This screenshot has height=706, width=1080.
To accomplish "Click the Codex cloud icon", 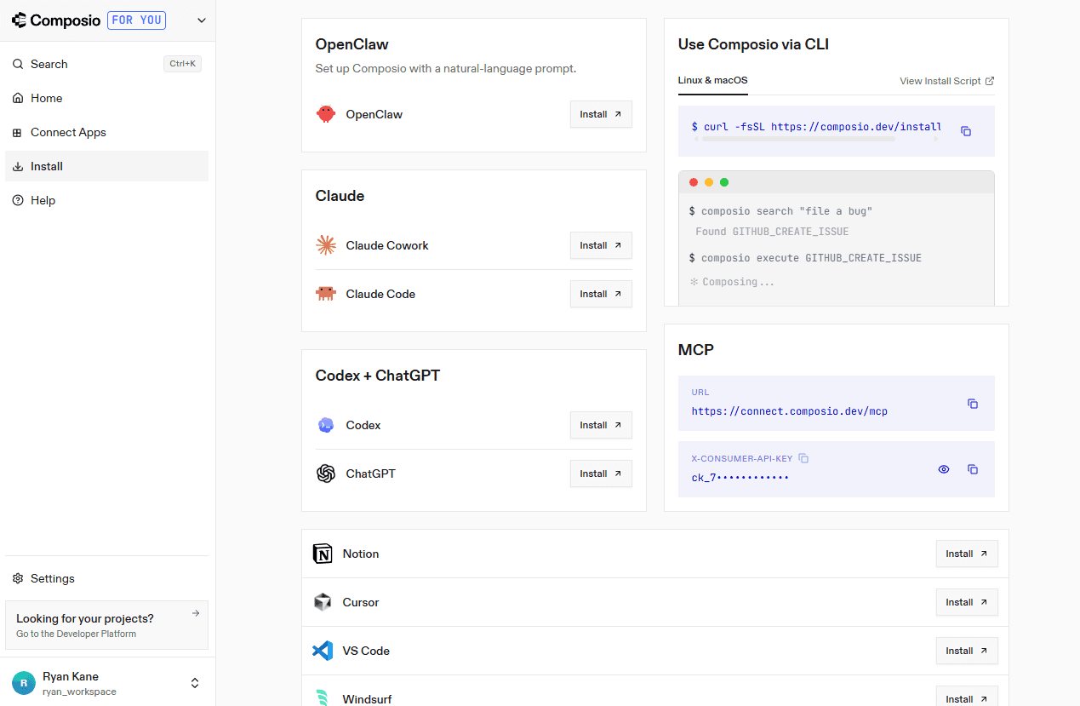I will tap(326, 425).
